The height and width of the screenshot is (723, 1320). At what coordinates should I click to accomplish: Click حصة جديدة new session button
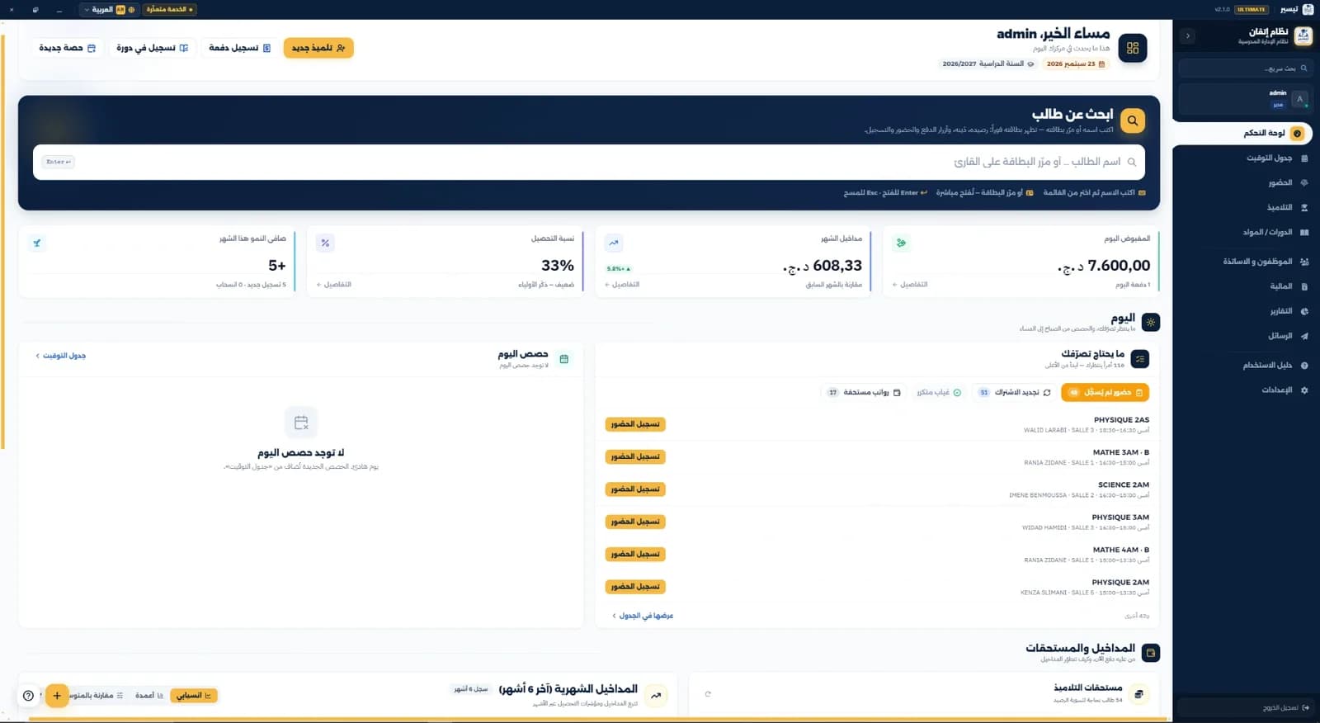[x=67, y=48]
